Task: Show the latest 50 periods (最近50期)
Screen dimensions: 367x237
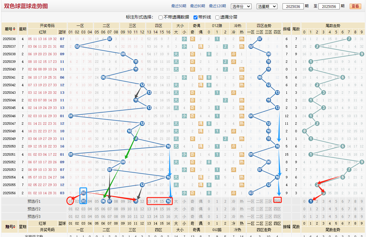Action: 179,6
